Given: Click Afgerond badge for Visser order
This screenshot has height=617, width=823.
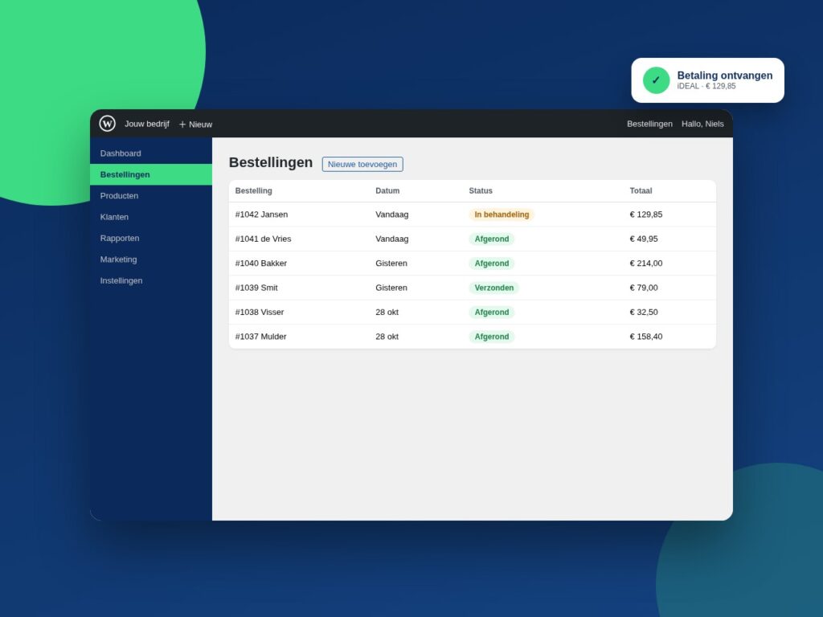Looking at the screenshot, I should [492, 313].
